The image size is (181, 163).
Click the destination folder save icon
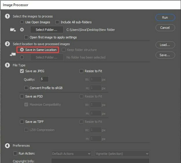pyautogui.click(x=13, y=54)
